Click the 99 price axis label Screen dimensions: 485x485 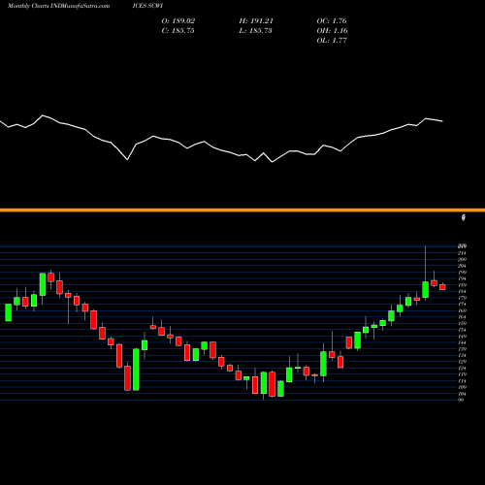[461, 400]
